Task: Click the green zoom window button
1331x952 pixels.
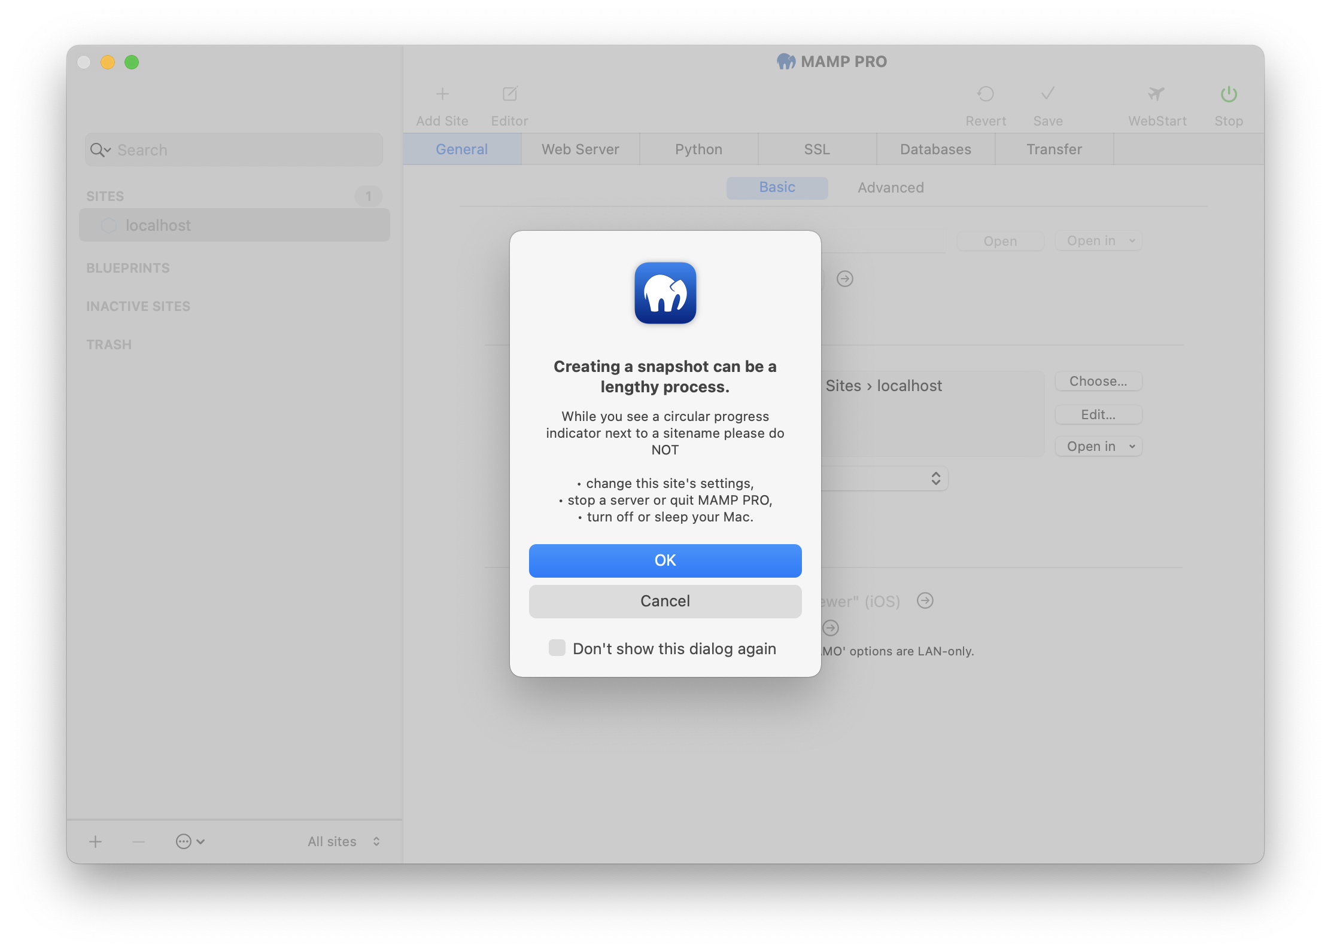Action: (x=132, y=62)
